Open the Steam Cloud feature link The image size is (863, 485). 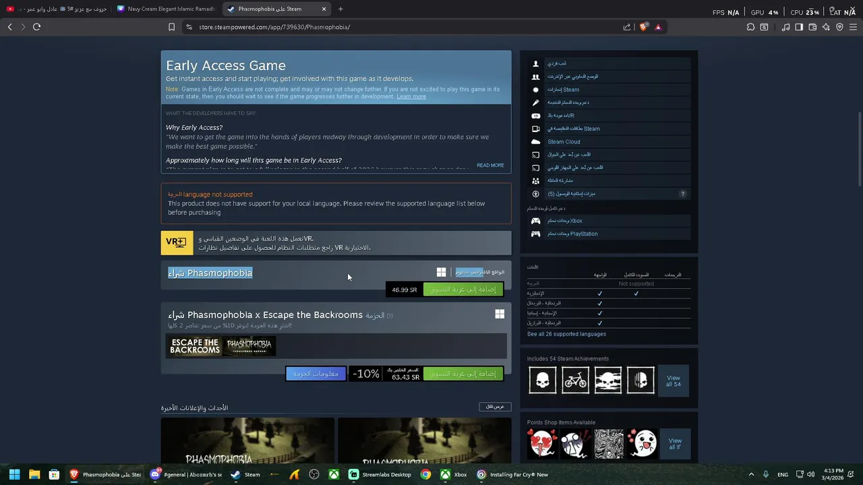[609, 141]
